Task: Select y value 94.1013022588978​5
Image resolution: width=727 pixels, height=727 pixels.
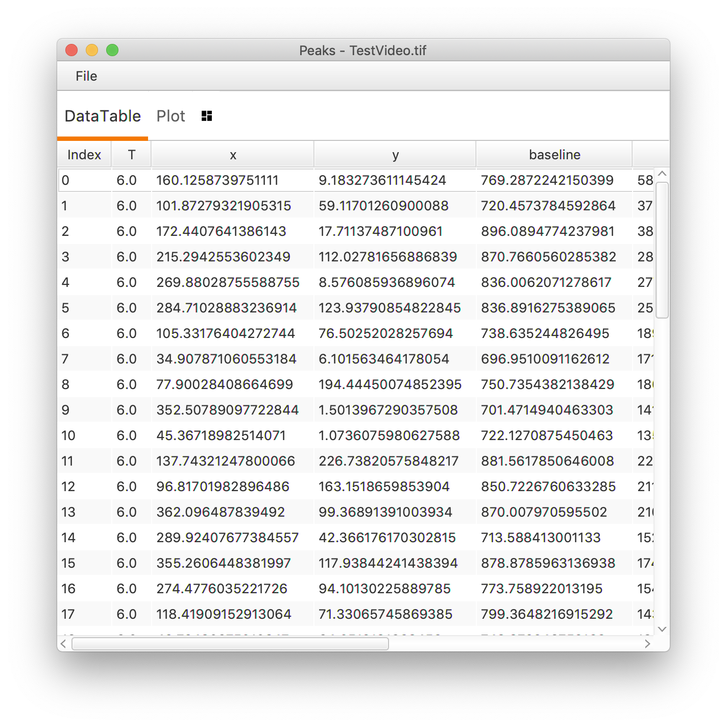Action: click(x=384, y=589)
